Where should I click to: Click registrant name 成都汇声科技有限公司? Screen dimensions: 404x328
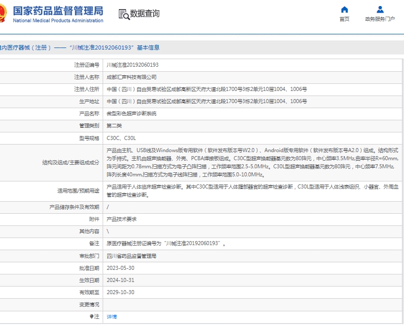click(131, 77)
